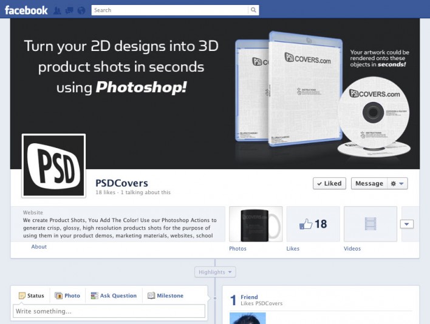Click the Status note icon

[x=22, y=295]
